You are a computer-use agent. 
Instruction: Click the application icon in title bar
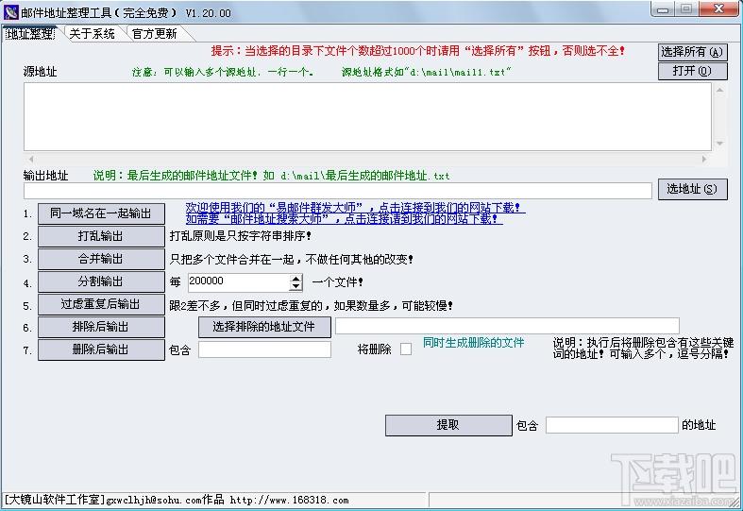(x=10, y=12)
